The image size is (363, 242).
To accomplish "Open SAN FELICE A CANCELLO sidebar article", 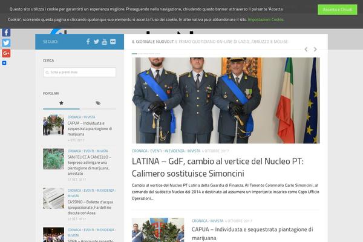I will coord(89,165).
